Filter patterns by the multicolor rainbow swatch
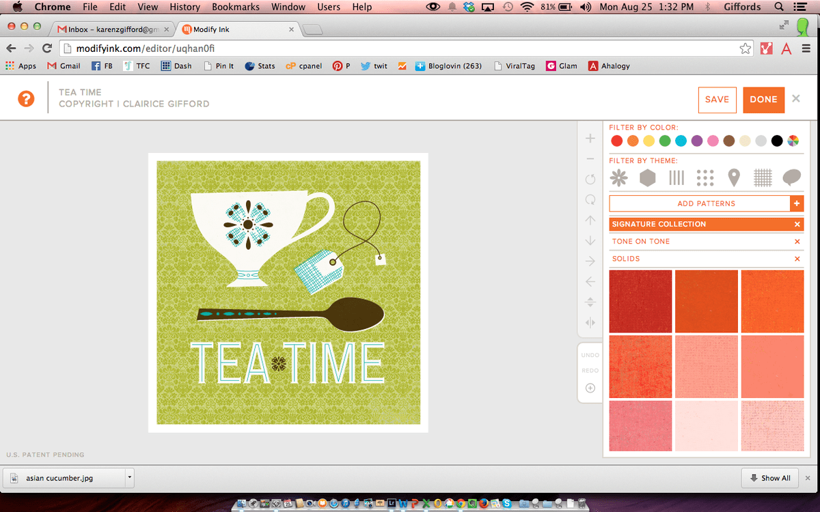The image size is (820, 512). click(793, 141)
